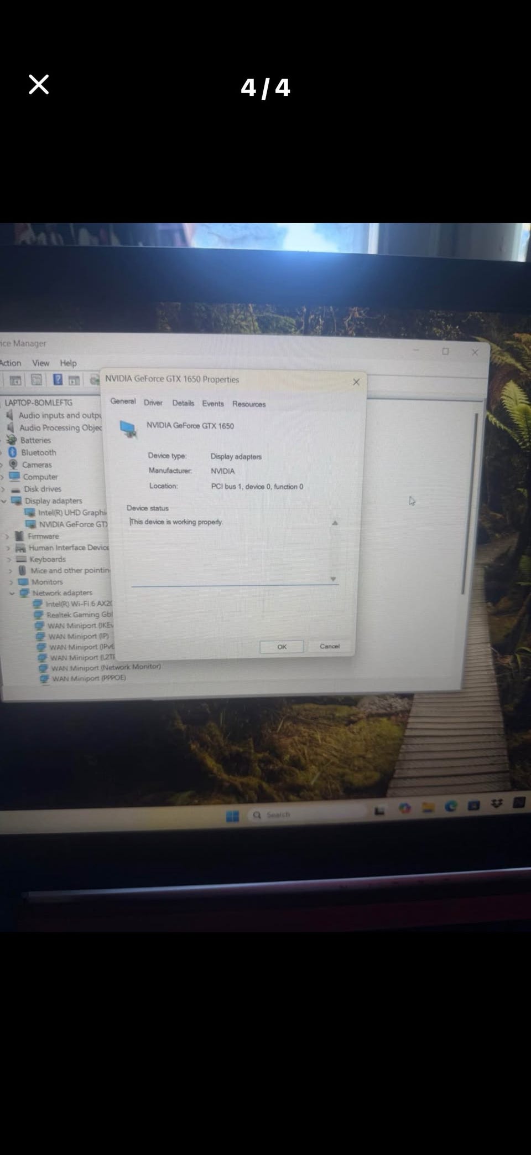
Task: Collapse the Network adapters tree node
Action: click(x=12, y=593)
